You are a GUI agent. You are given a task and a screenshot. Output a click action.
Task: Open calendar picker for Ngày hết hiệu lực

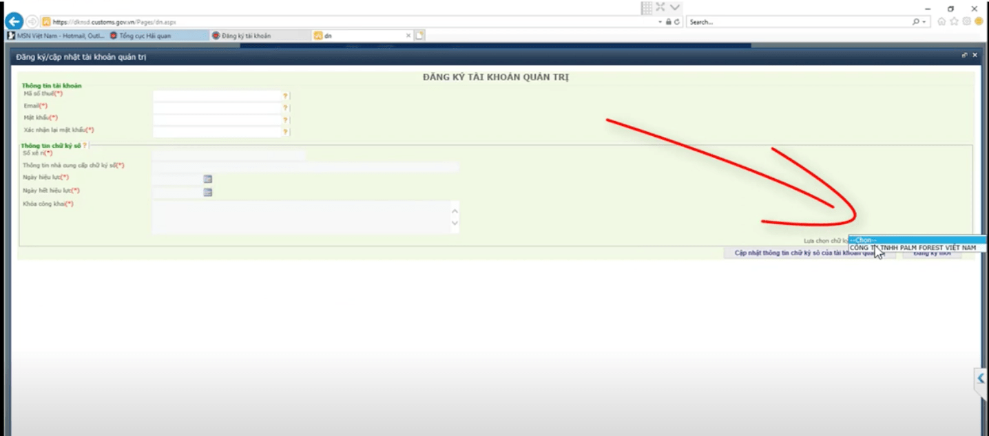coord(207,192)
